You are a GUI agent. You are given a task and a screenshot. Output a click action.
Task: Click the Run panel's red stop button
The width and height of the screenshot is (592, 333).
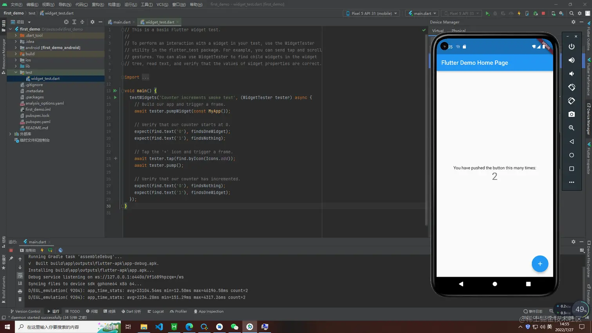(11, 250)
